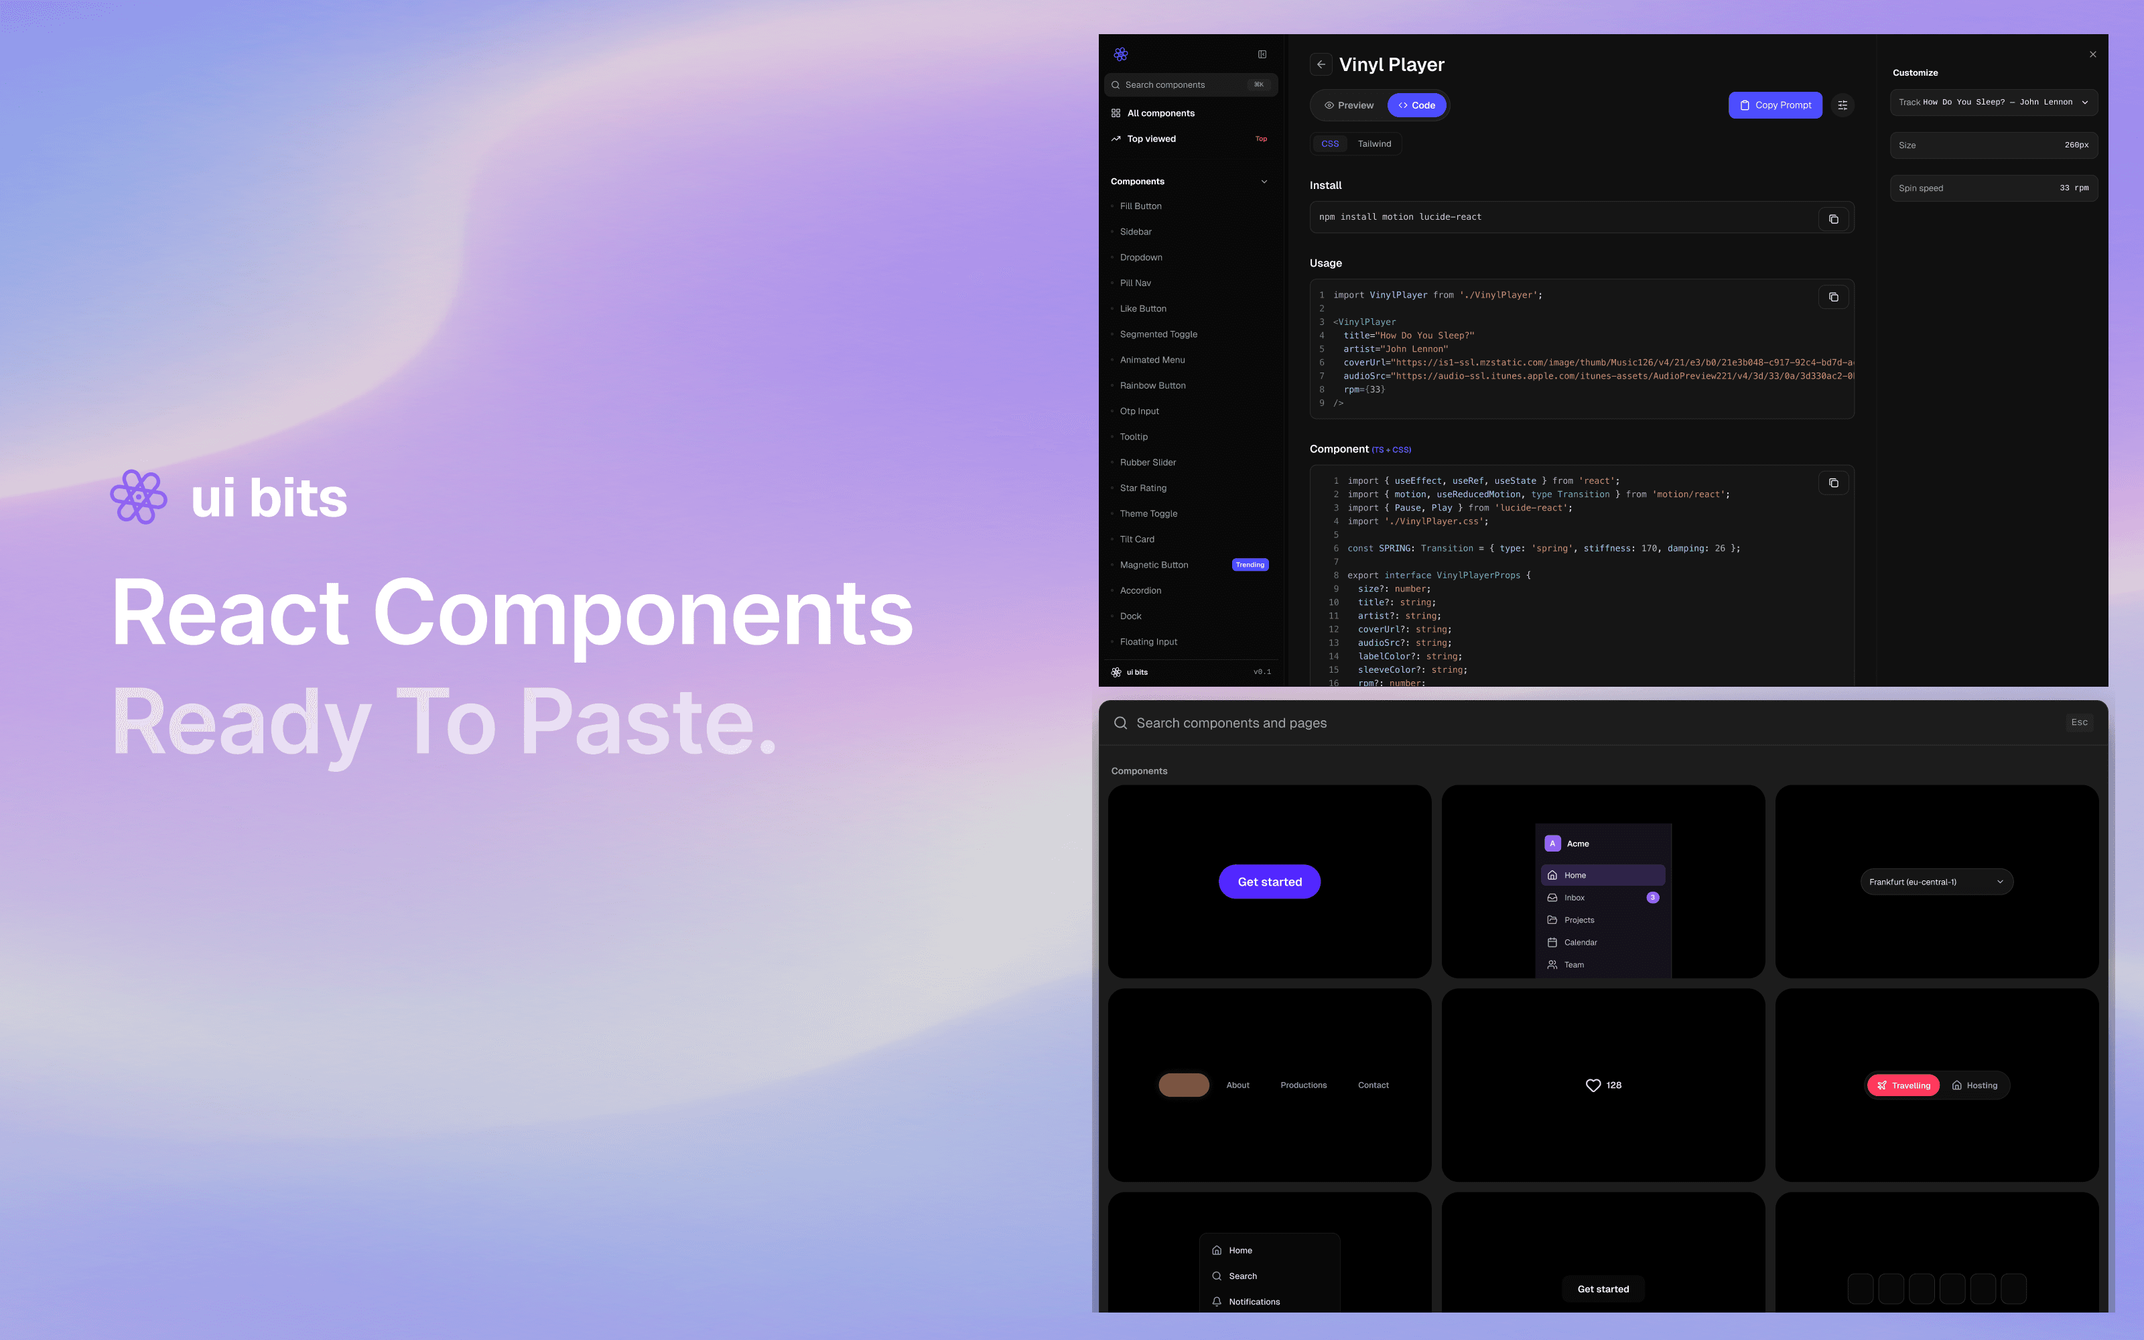
Task: Click the back arrow beside Vinyl Player
Action: click(1321, 65)
